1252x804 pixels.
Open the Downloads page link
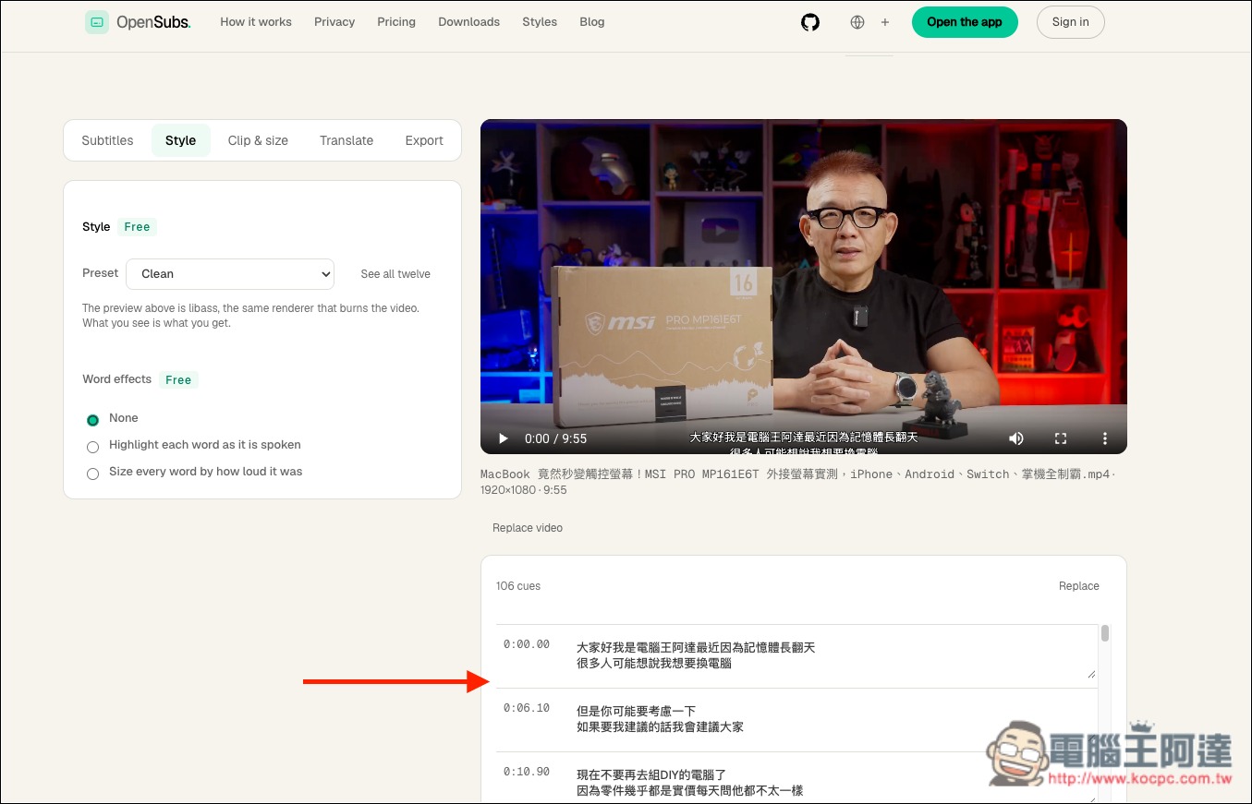tap(469, 22)
